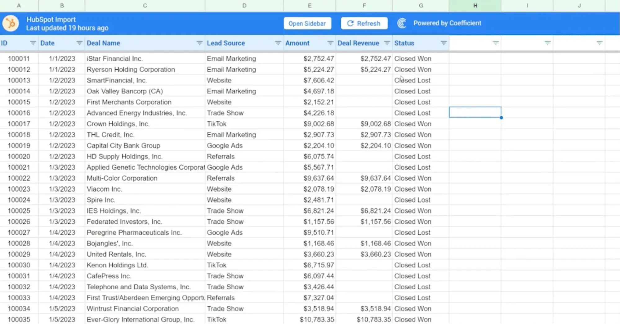This screenshot has width=620, height=324.
Task: Select column header H
Action: tap(475, 6)
